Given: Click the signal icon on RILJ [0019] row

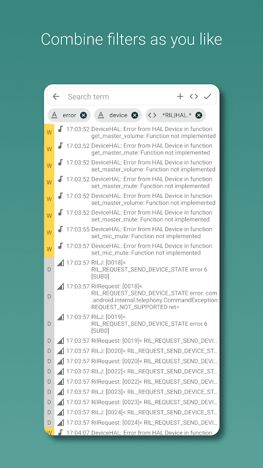Looking at the screenshot, I should tap(61, 316).
